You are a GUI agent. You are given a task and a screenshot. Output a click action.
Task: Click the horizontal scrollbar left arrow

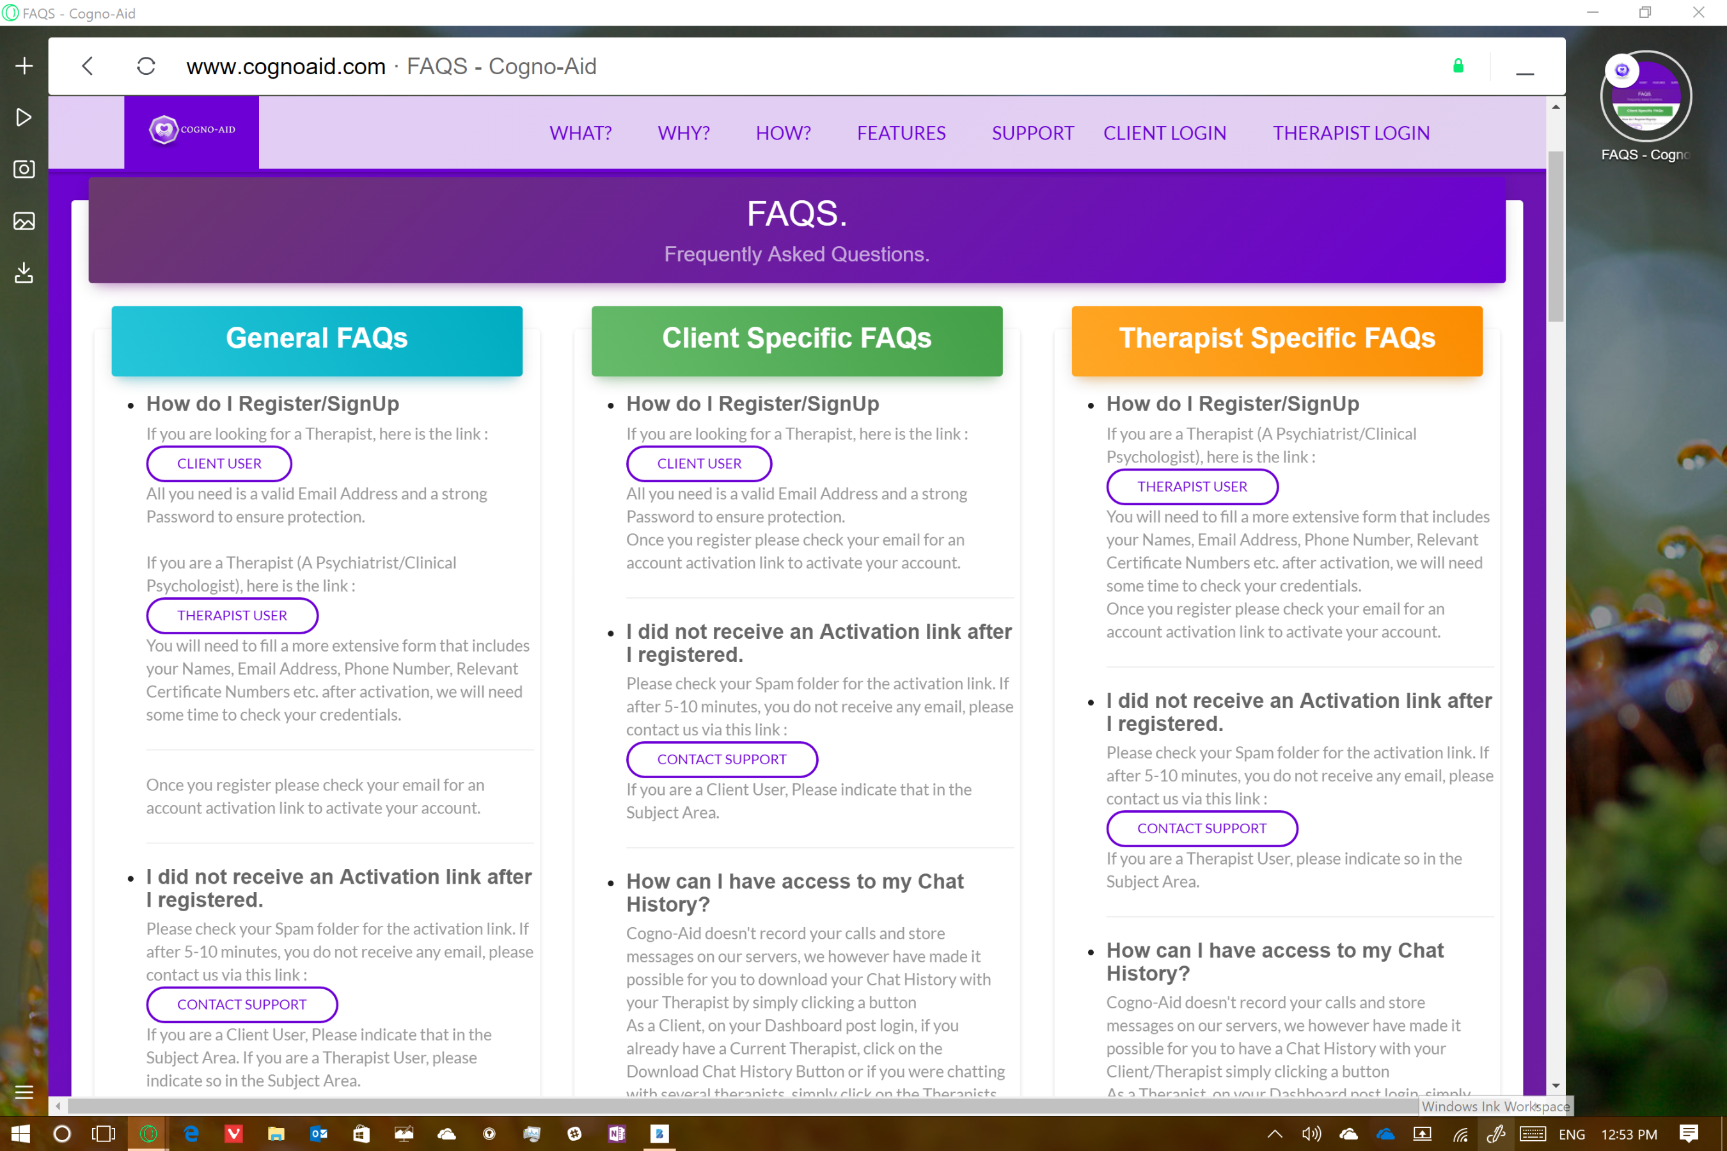(58, 1106)
